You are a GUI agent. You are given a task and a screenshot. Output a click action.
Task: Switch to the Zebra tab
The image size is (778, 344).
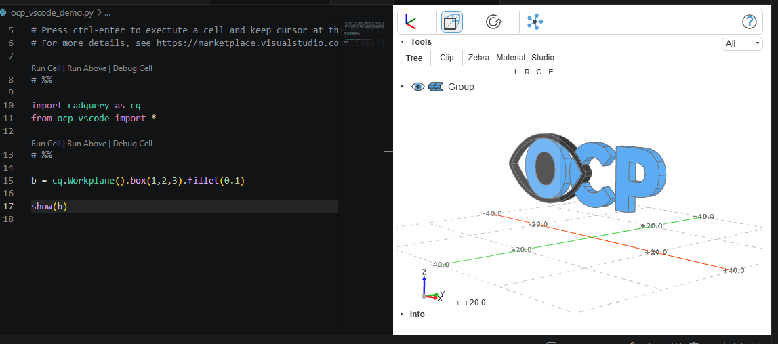tap(478, 58)
